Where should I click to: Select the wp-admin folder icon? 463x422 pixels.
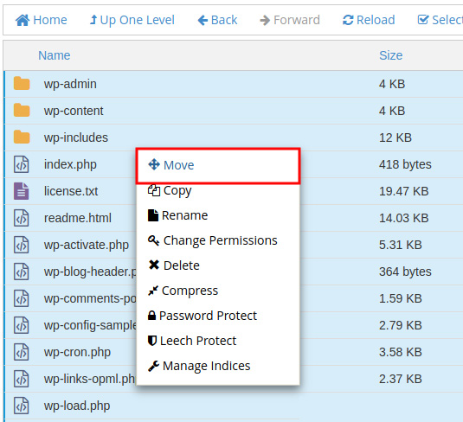tap(22, 84)
